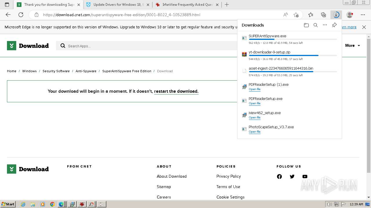371x208 pixels.
Task: Open SuperAntiSpyware Free Edition breadcrumb
Action: (127, 71)
